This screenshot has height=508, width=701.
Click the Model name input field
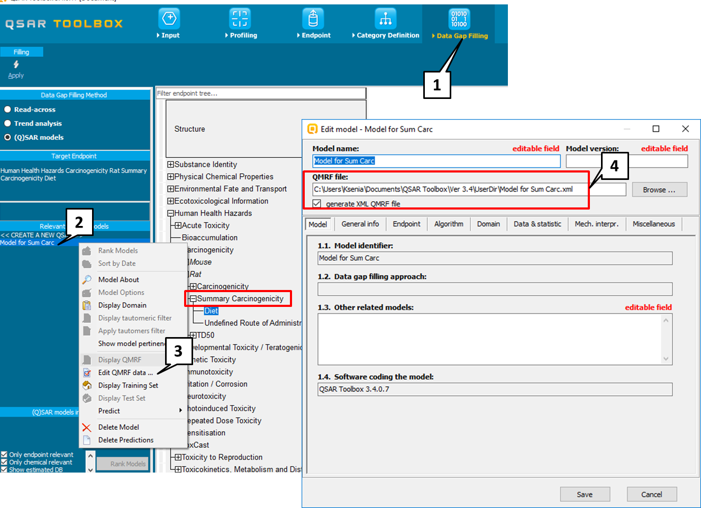click(x=436, y=161)
